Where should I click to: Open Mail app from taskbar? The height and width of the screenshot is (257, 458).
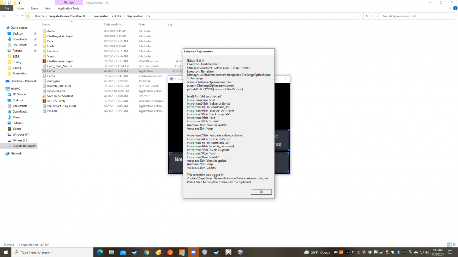point(123,252)
